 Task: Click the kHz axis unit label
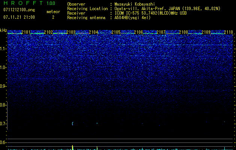(x=3, y=30)
